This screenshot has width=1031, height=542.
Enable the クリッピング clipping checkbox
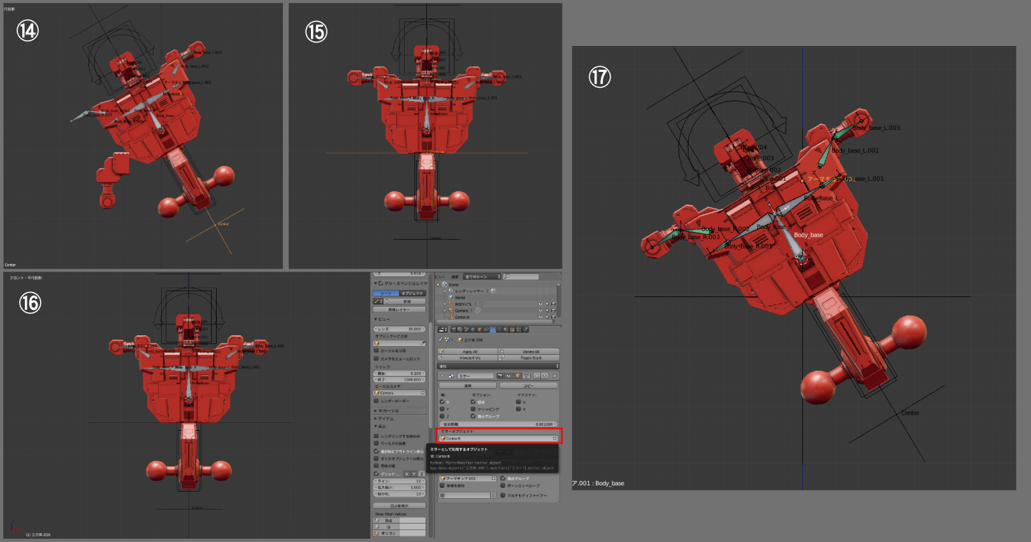pos(473,409)
